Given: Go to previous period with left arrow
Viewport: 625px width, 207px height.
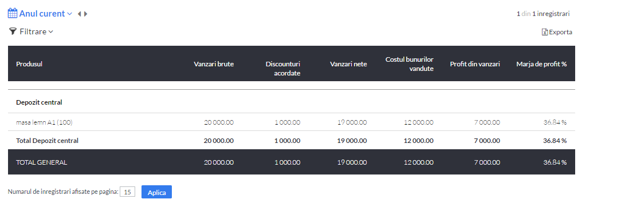Looking at the screenshot, I should point(79,14).
